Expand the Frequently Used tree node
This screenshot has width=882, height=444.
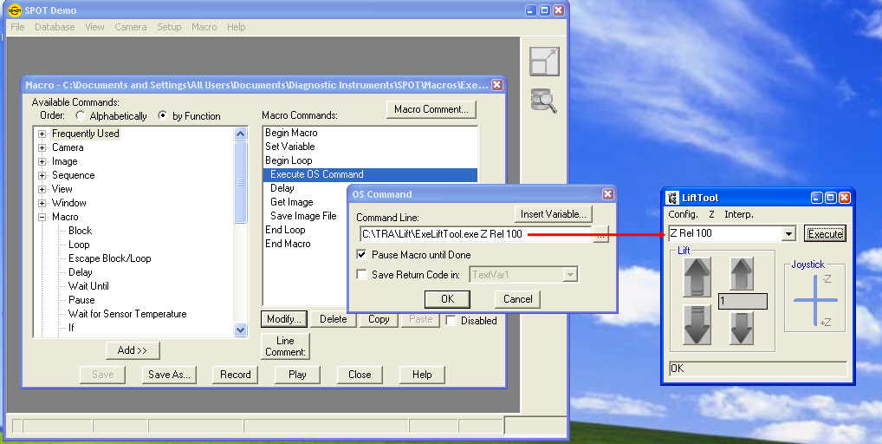pos(42,134)
